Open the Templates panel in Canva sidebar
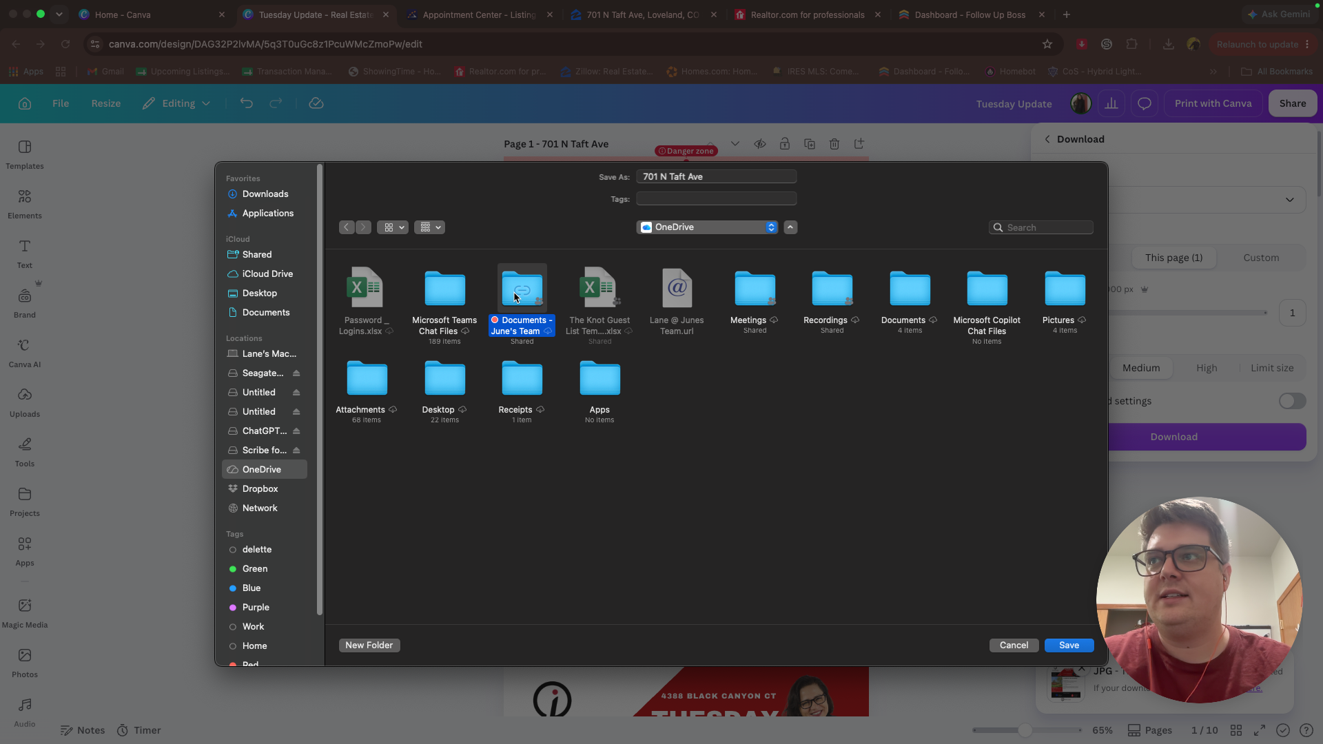Image resolution: width=1323 pixels, height=744 pixels. pos(25,155)
